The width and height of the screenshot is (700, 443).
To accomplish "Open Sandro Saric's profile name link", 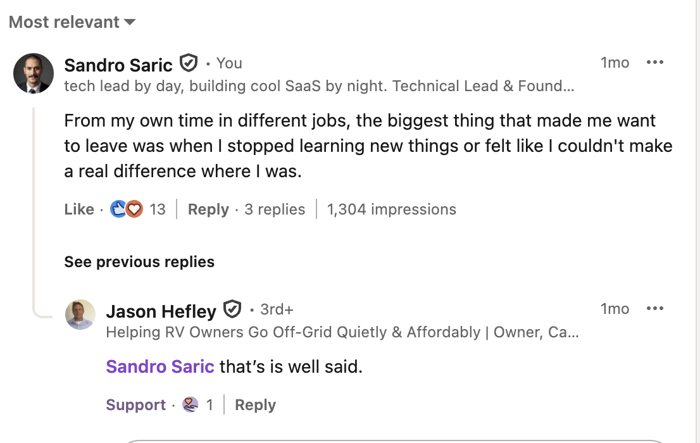I will point(118,65).
